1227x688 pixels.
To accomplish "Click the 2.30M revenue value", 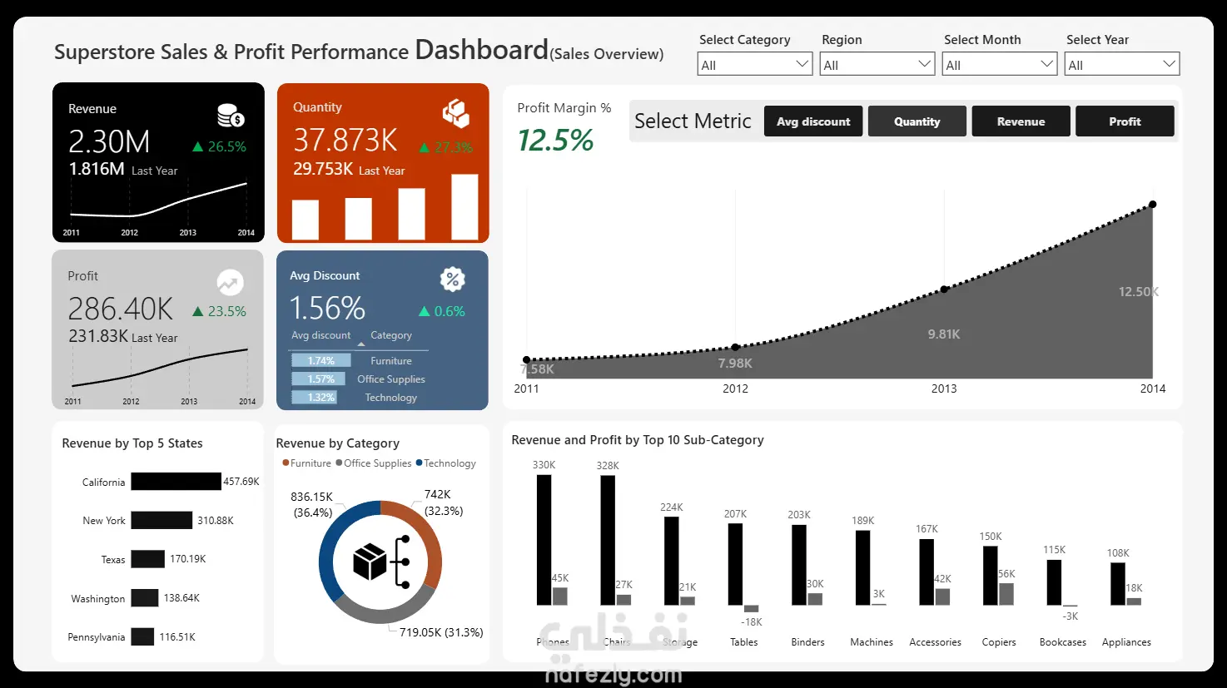I will pyautogui.click(x=109, y=141).
